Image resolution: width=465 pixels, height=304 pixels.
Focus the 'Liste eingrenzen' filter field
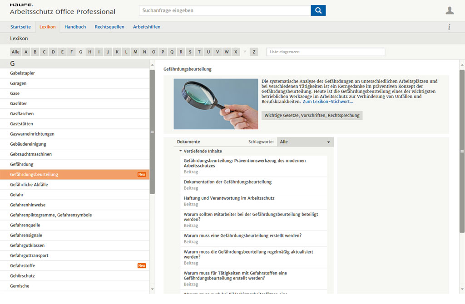[x=326, y=52]
